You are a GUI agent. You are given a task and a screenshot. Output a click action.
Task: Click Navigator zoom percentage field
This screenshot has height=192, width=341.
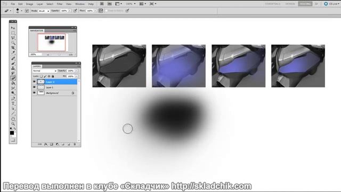click(36, 54)
